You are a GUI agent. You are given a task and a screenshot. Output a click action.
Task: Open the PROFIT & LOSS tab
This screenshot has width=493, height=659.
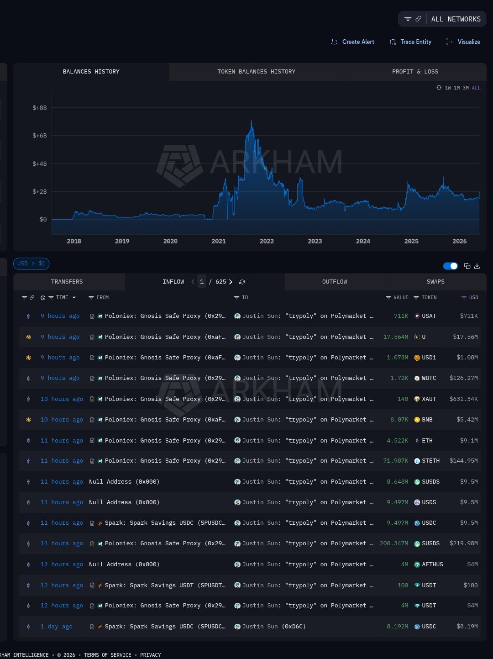pyautogui.click(x=415, y=72)
